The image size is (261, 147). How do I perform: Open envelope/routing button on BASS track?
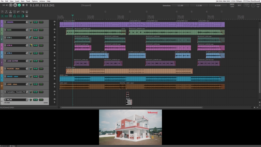[41, 30]
